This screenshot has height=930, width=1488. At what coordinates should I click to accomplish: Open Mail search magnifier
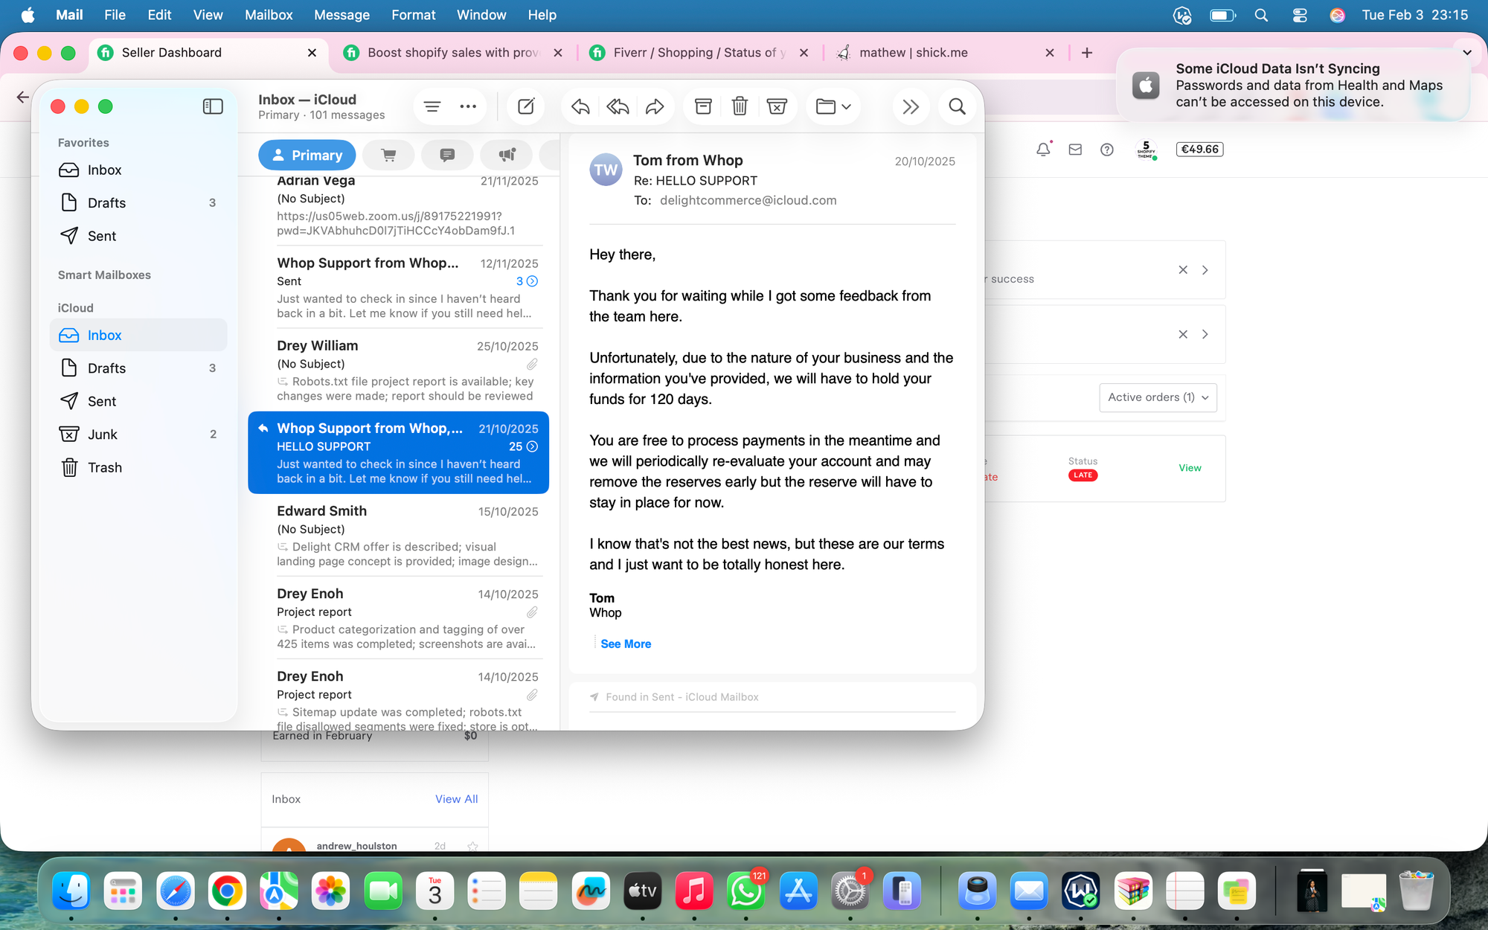[958, 106]
